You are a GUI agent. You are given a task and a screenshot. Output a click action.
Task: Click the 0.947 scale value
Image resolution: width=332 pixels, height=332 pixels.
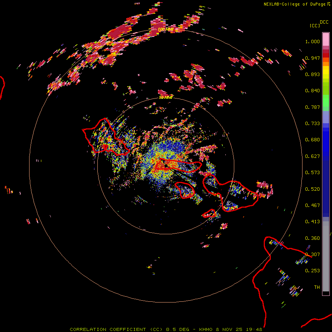coord(312,58)
